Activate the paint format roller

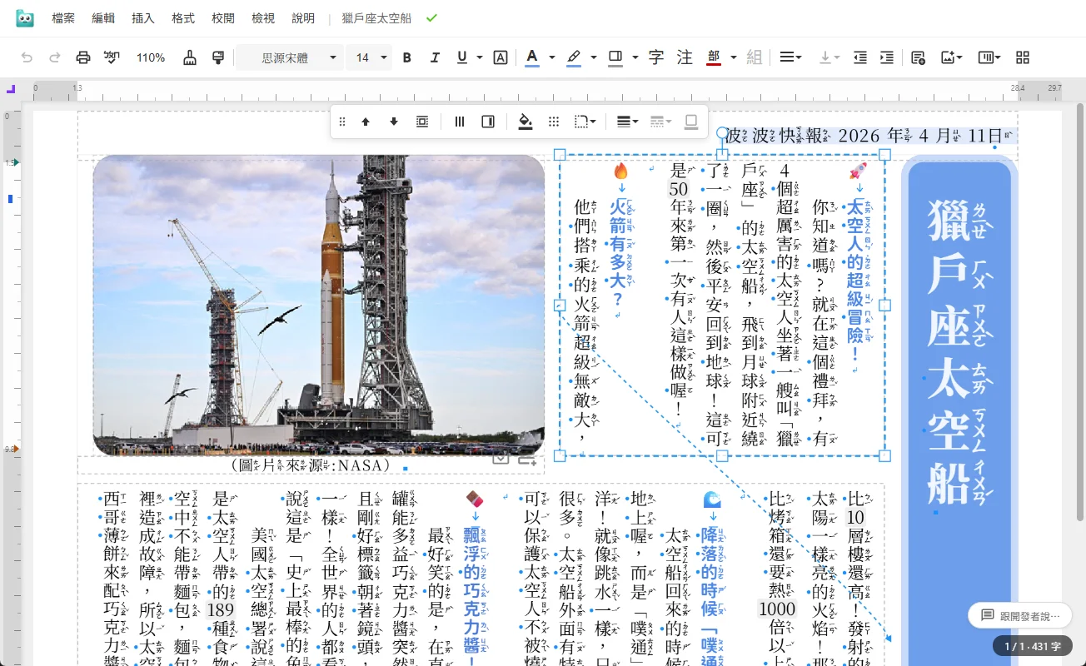point(218,57)
